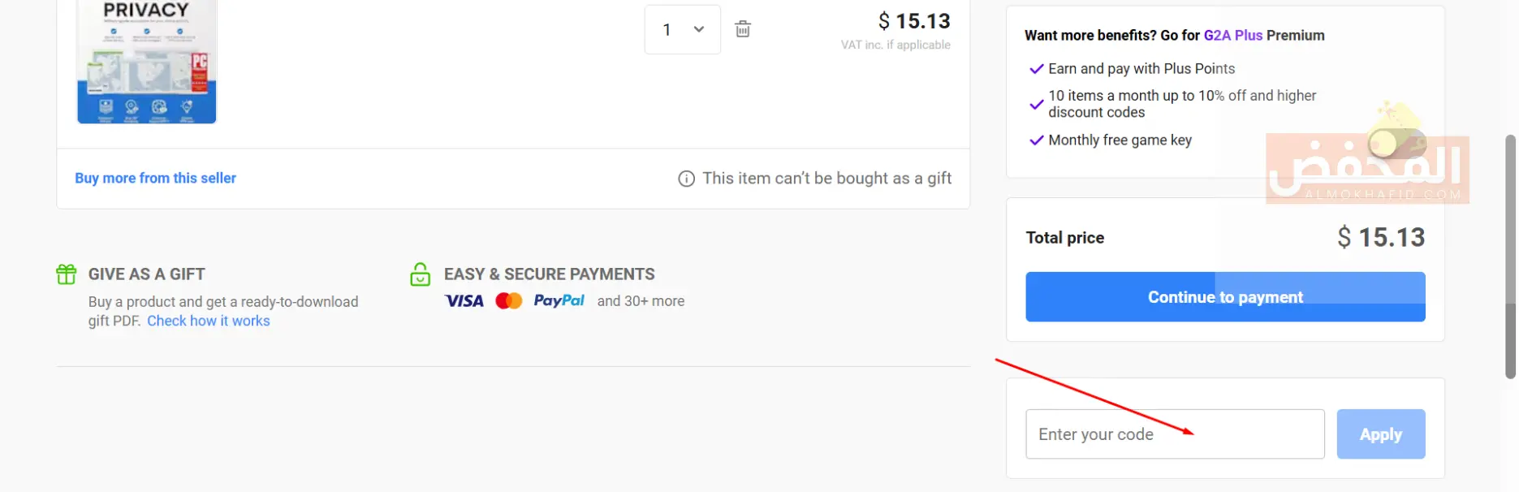Image resolution: width=1519 pixels, height=492 pixels.
Task: Click the quantity dropdown chevron arrow
Action: point(699,29)
